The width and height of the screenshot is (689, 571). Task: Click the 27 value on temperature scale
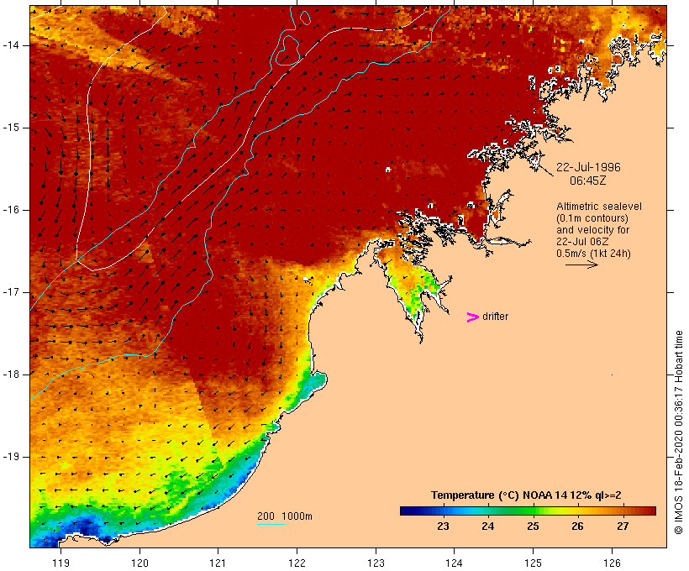coord(623,526)
